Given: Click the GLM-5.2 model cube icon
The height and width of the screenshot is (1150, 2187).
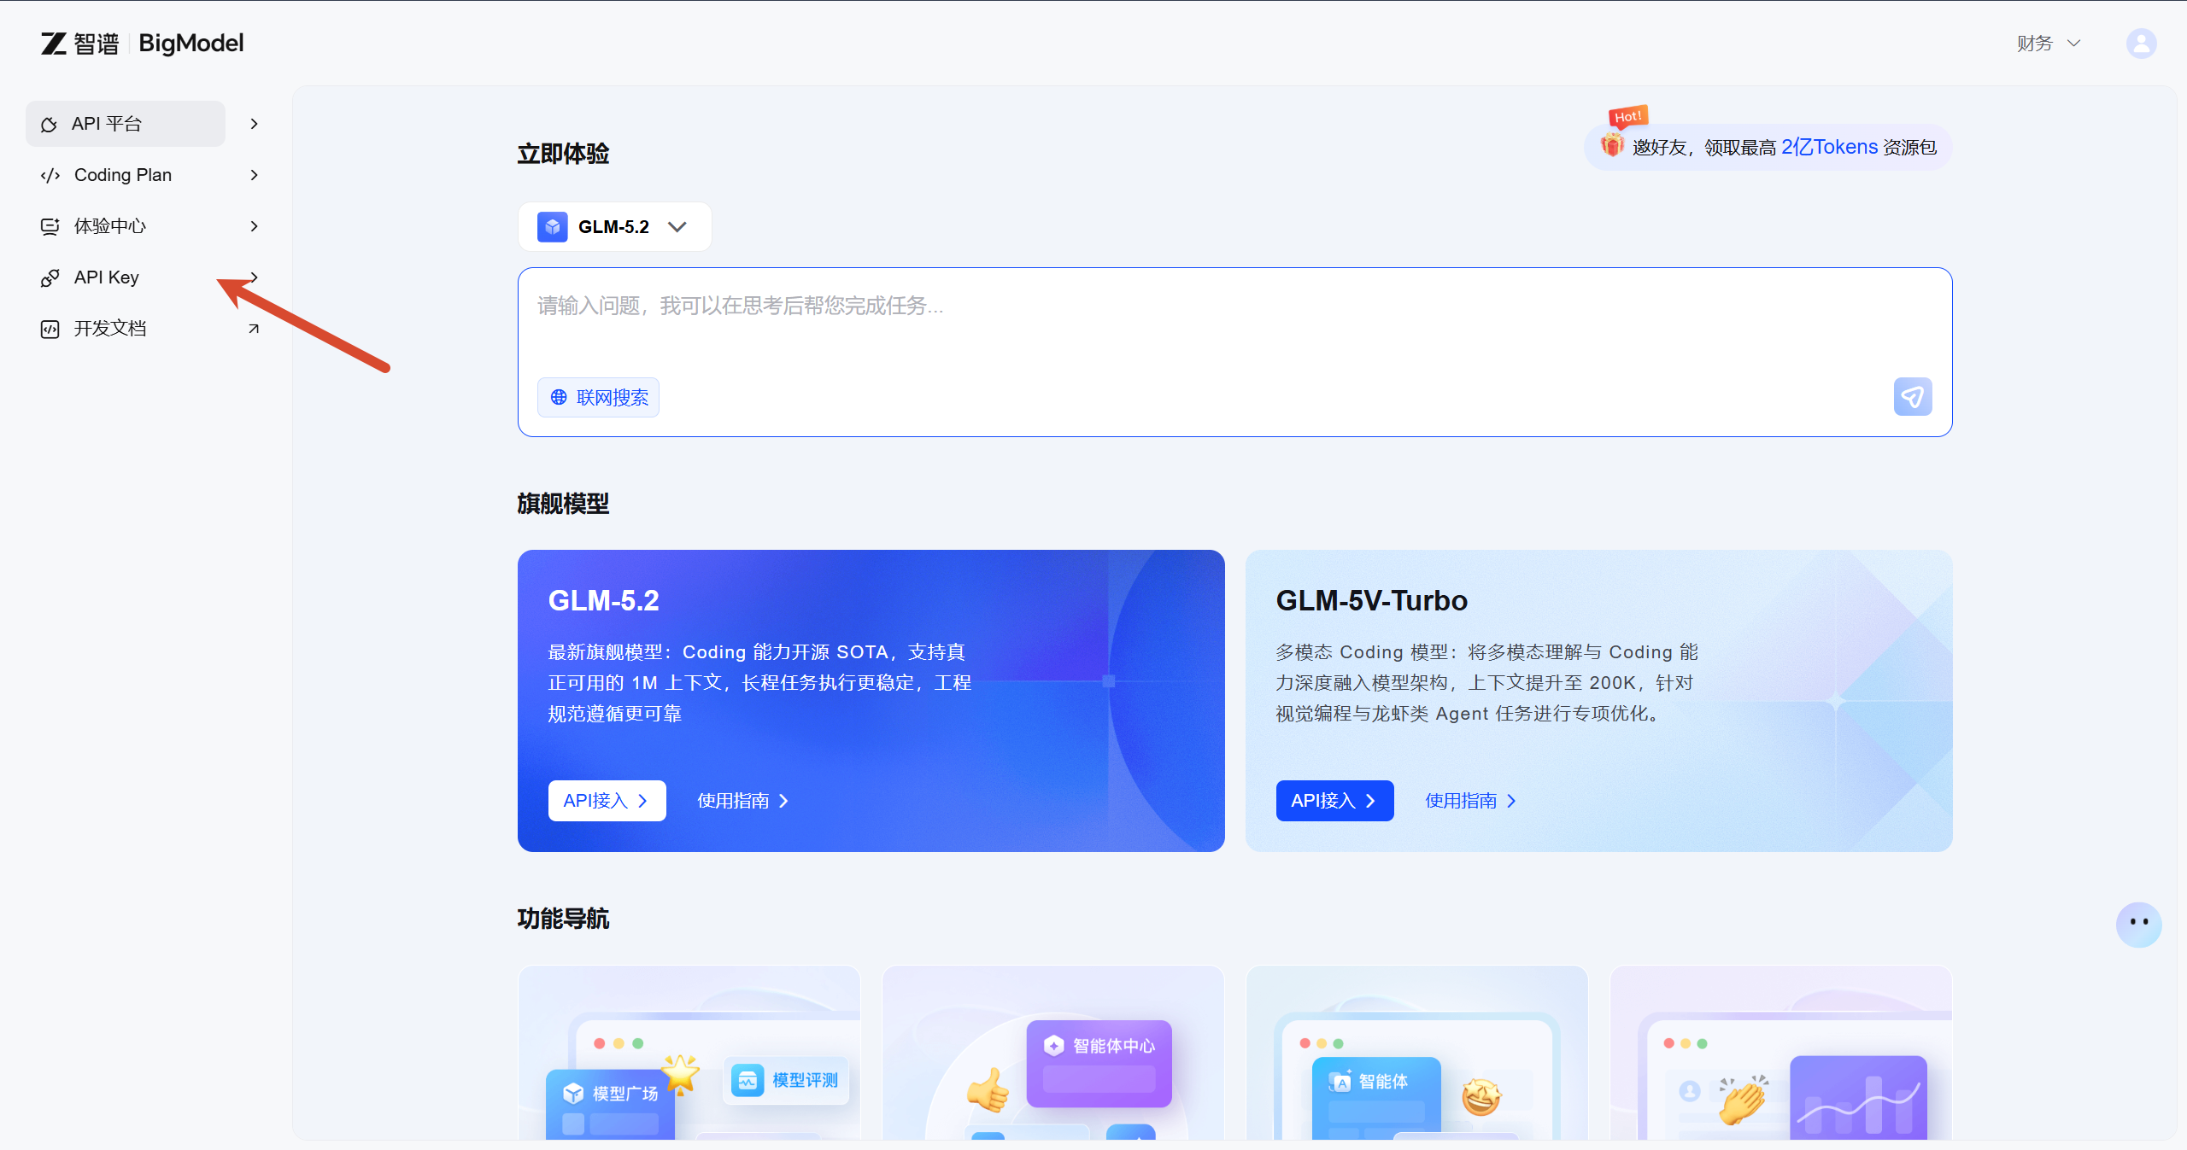Looking at the screenshot, I should (x=553, y=226).
